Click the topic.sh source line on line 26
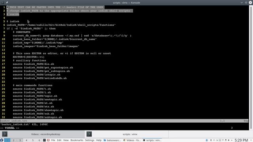This screenshot has width=253, height=142. tap(35, 96)
